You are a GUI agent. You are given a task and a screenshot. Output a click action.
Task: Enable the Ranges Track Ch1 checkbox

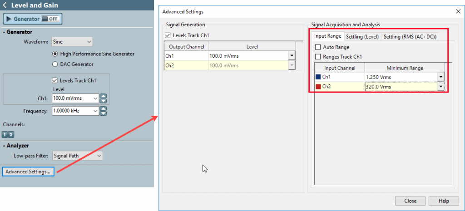pos(317,57)
